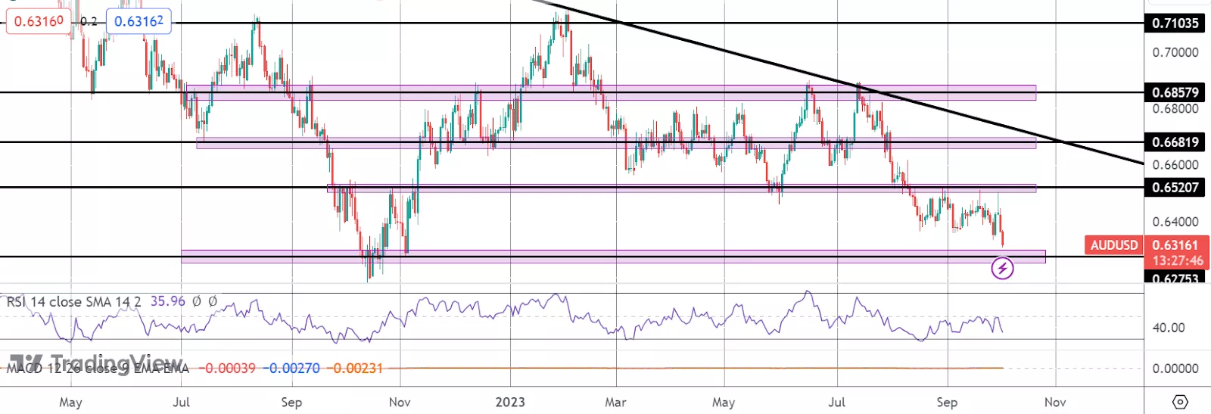This screenshot has height=414, width=1211.
Task: Click the 0.71035 horizontal line price label
Action: pos(1175,23)
